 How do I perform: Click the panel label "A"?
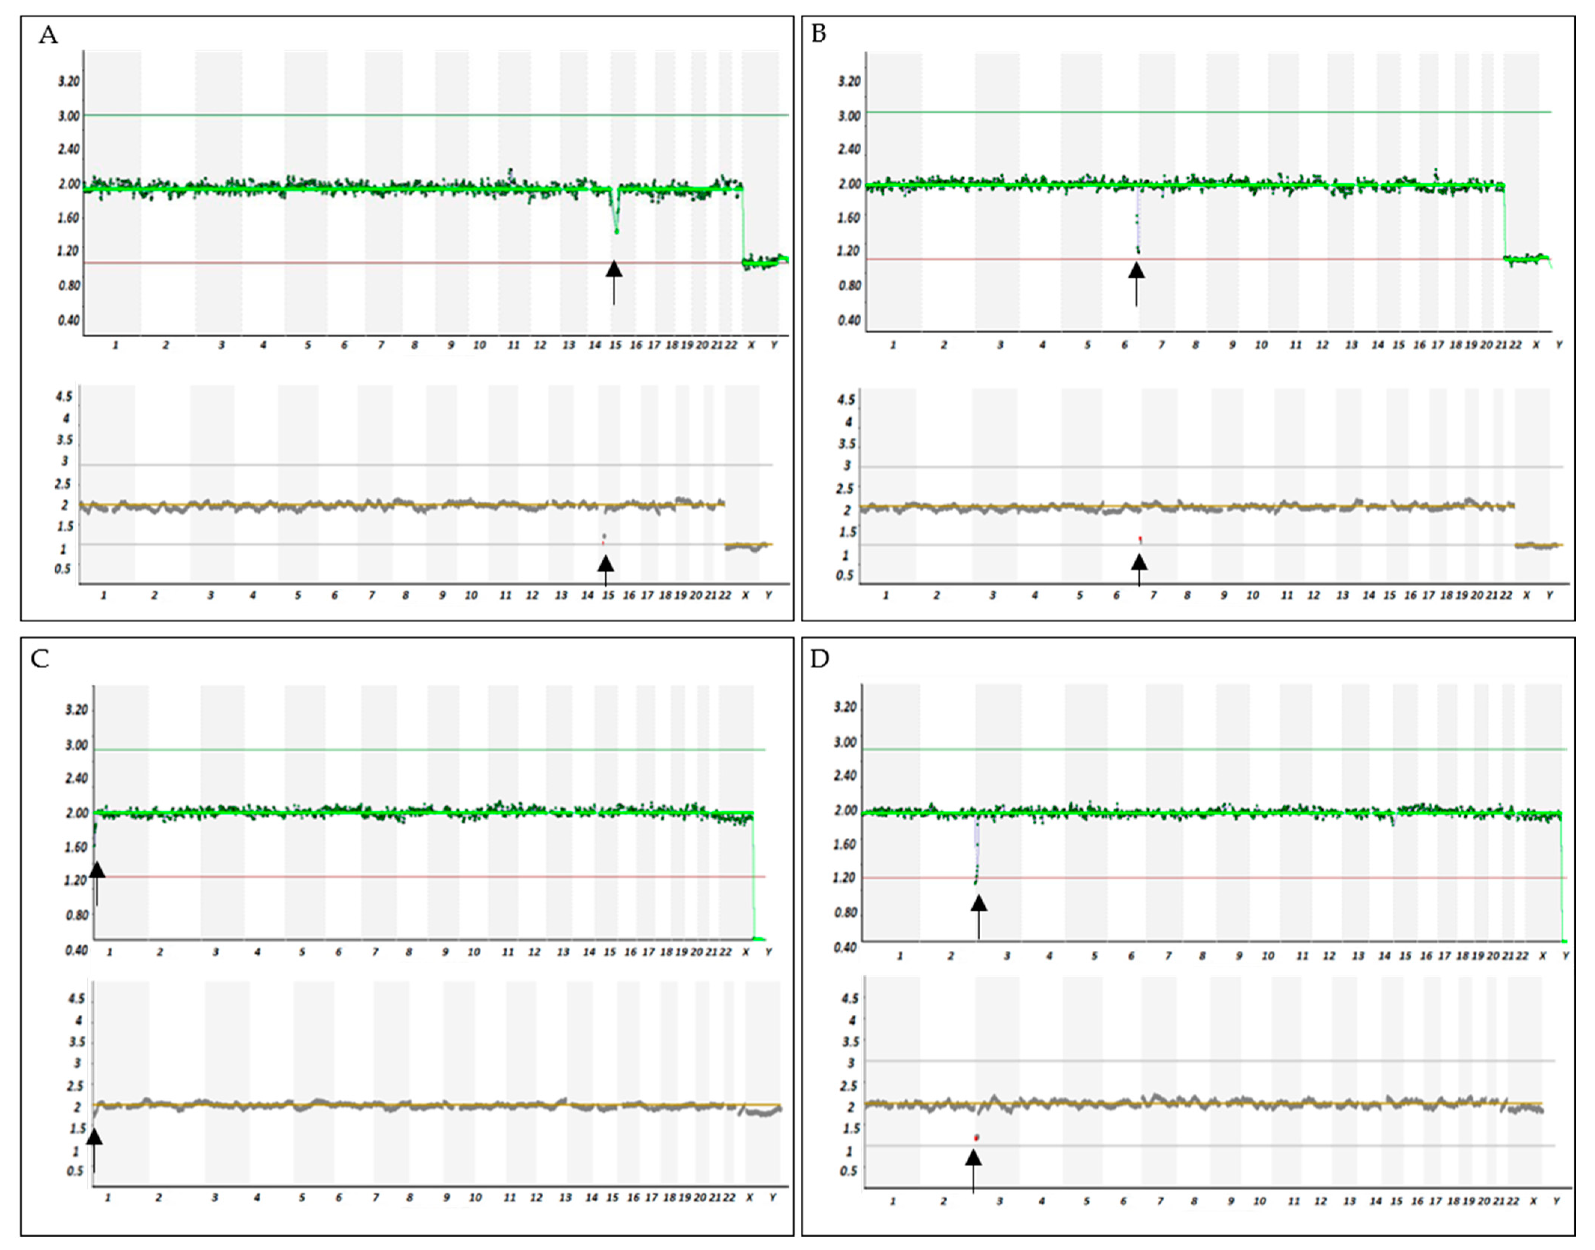pyautogui.click(x=48, y=34)
